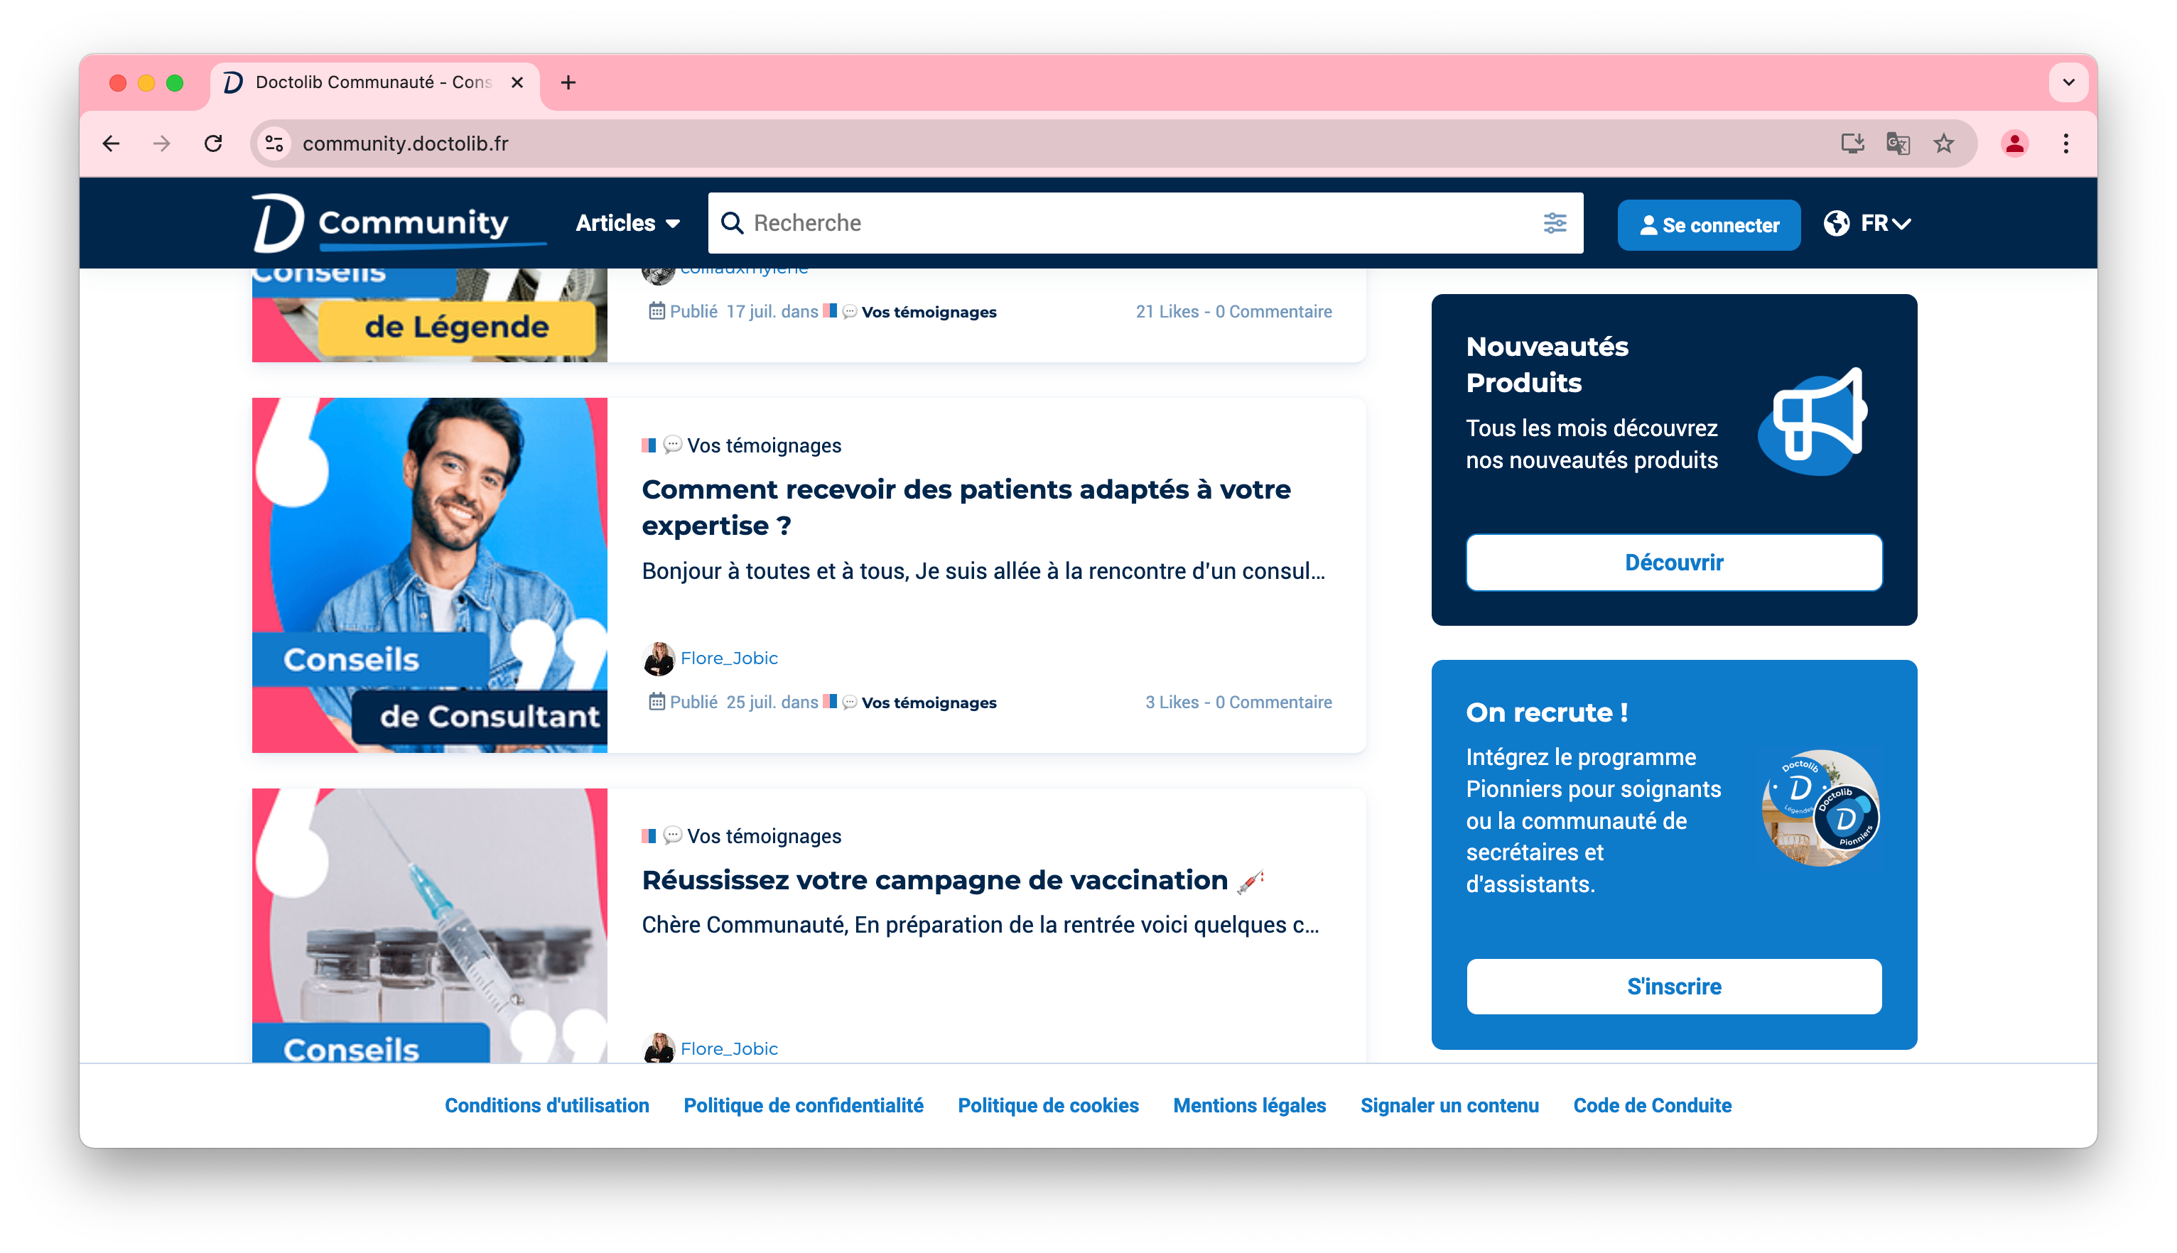Open Flore_Jobic profile on vaccination article
Image resolution: width=2177 pixels, height=1253 pixels.
pos(728,1048)
